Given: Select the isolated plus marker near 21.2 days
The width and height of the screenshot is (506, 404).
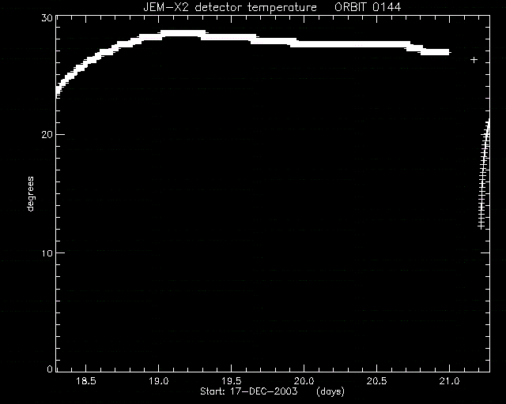Looking at the screenshot, I should [474, 60].
